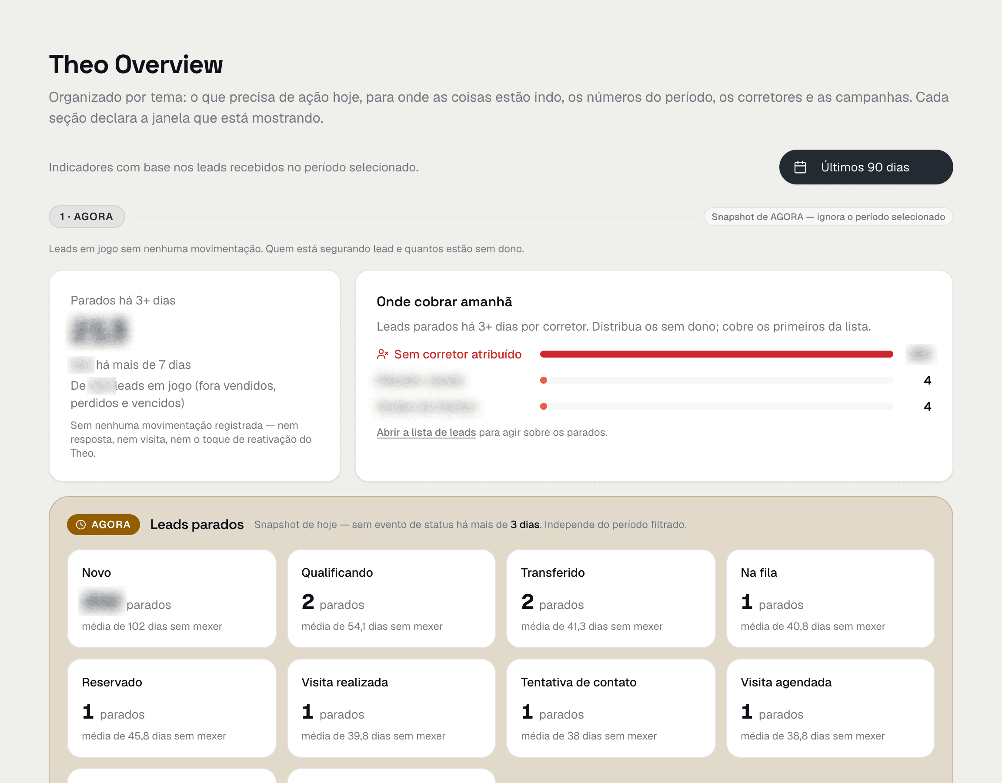This screenshot has height=783, width=1002.
Task: Click the "Na fila" card title
Action: click(x=759, y=573)
